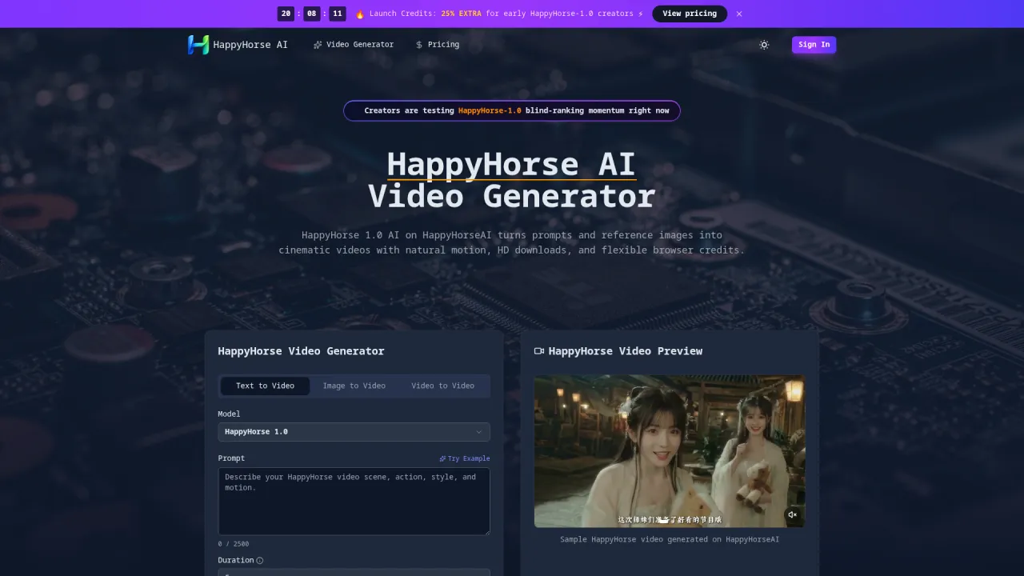Click the HappyHorse AI logo icon

(198, 45)
